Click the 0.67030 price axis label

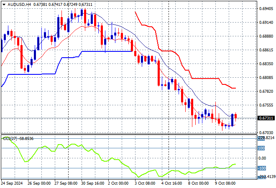click(266, 132)
